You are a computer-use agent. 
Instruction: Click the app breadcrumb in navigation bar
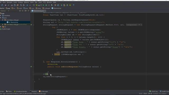8,8
